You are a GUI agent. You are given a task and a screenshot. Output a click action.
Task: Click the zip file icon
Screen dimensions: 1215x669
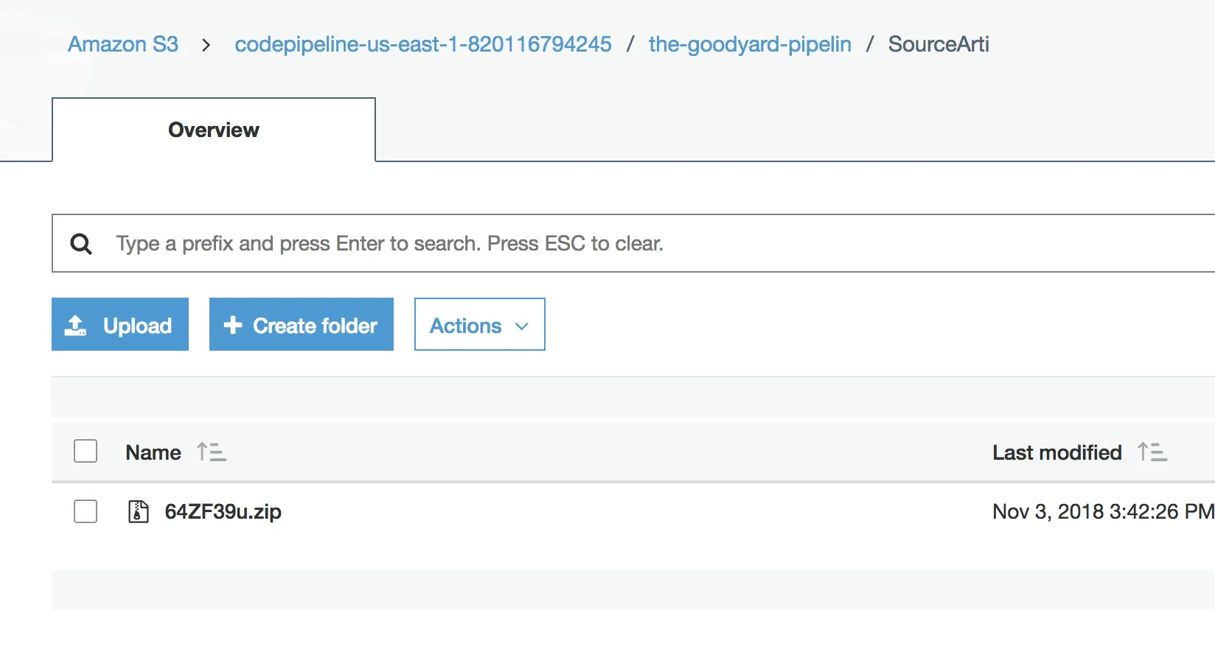point(139,511)
